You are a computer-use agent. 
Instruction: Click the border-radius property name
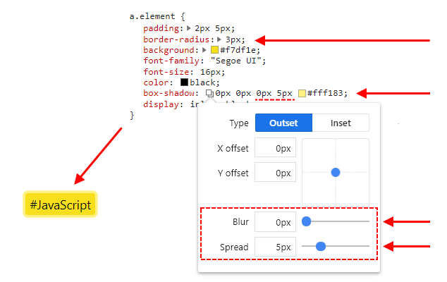pyautogui.click(x=176, y=39)
